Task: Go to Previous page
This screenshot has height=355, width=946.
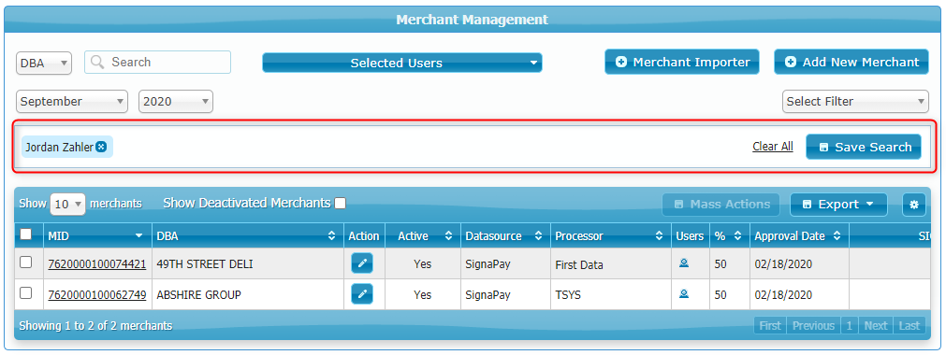Action: click(x=813, y=326)
